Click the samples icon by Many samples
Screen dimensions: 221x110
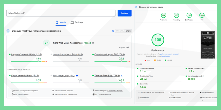tap(94, 91)
